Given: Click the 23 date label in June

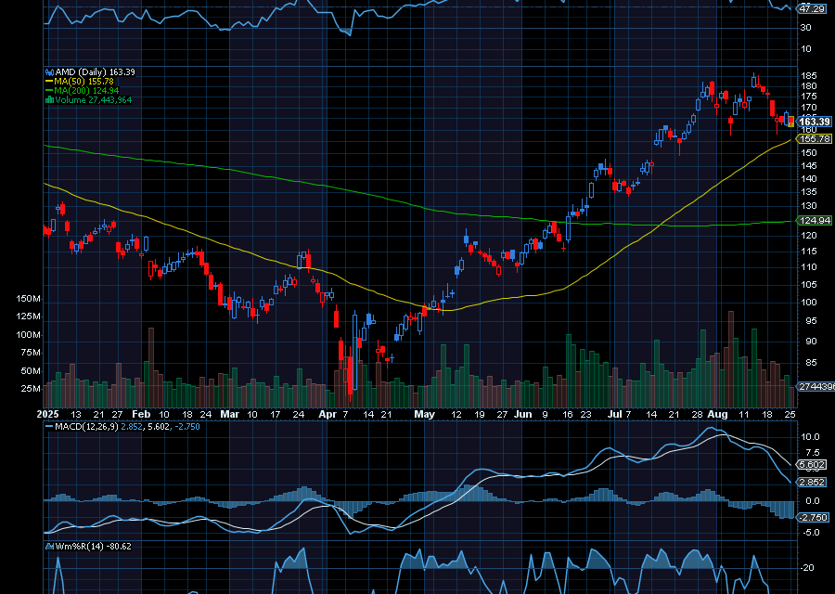Looking at the screenshot, I should pyautogui.click(x=585, y=414).
